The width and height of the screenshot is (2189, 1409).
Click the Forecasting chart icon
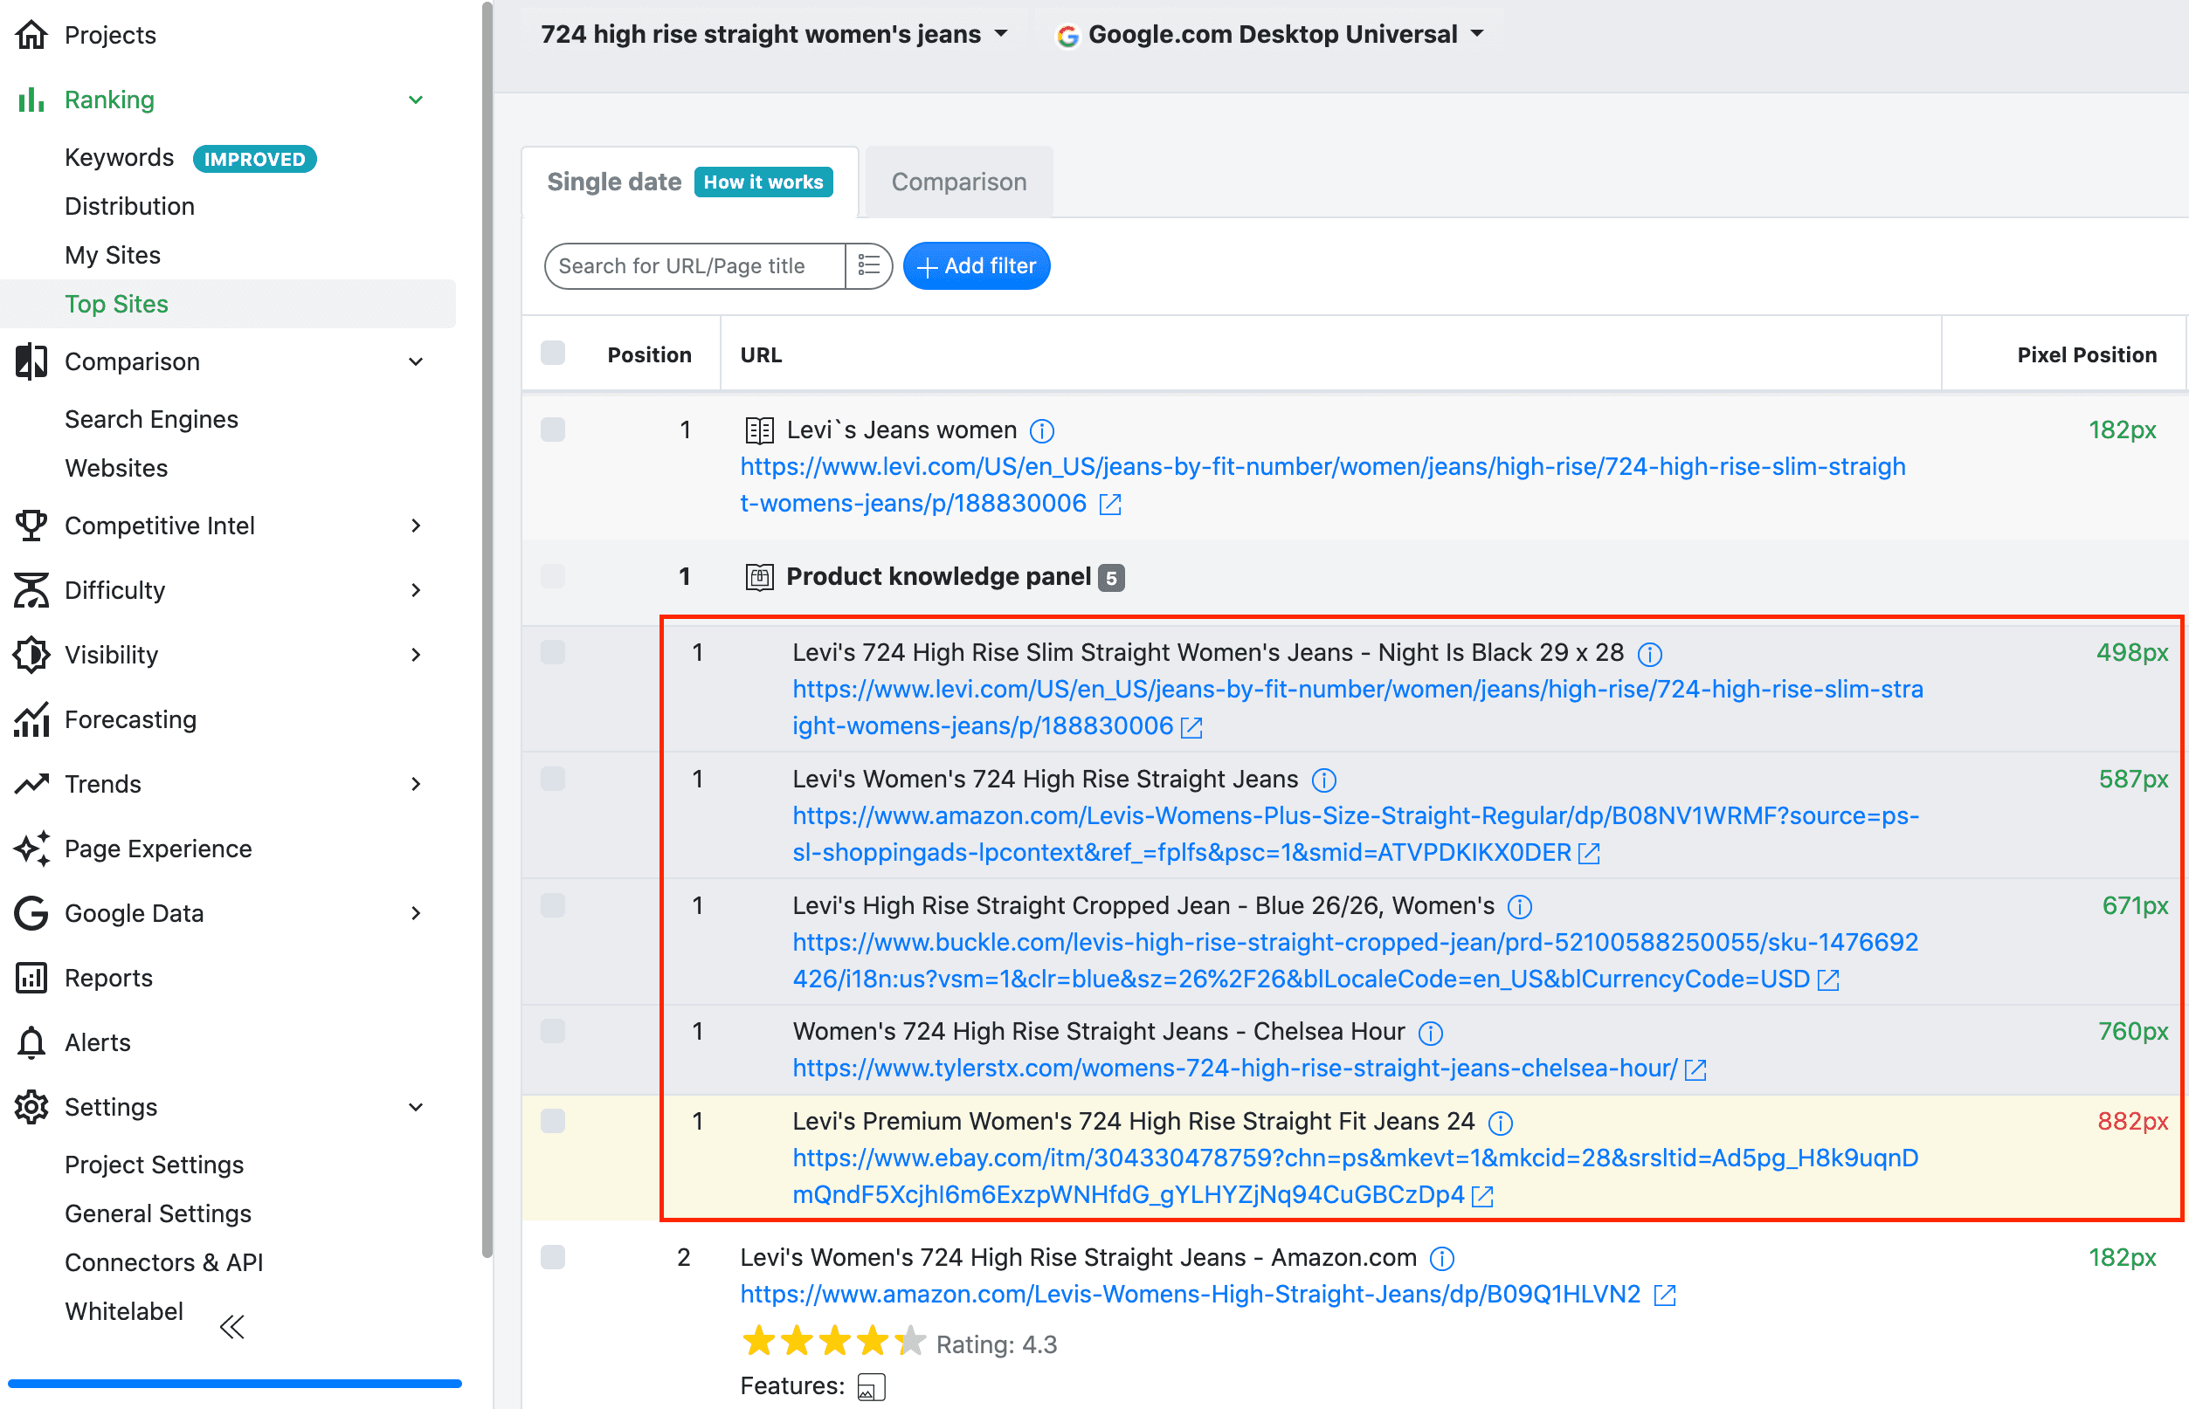click(x=31, y=719)
